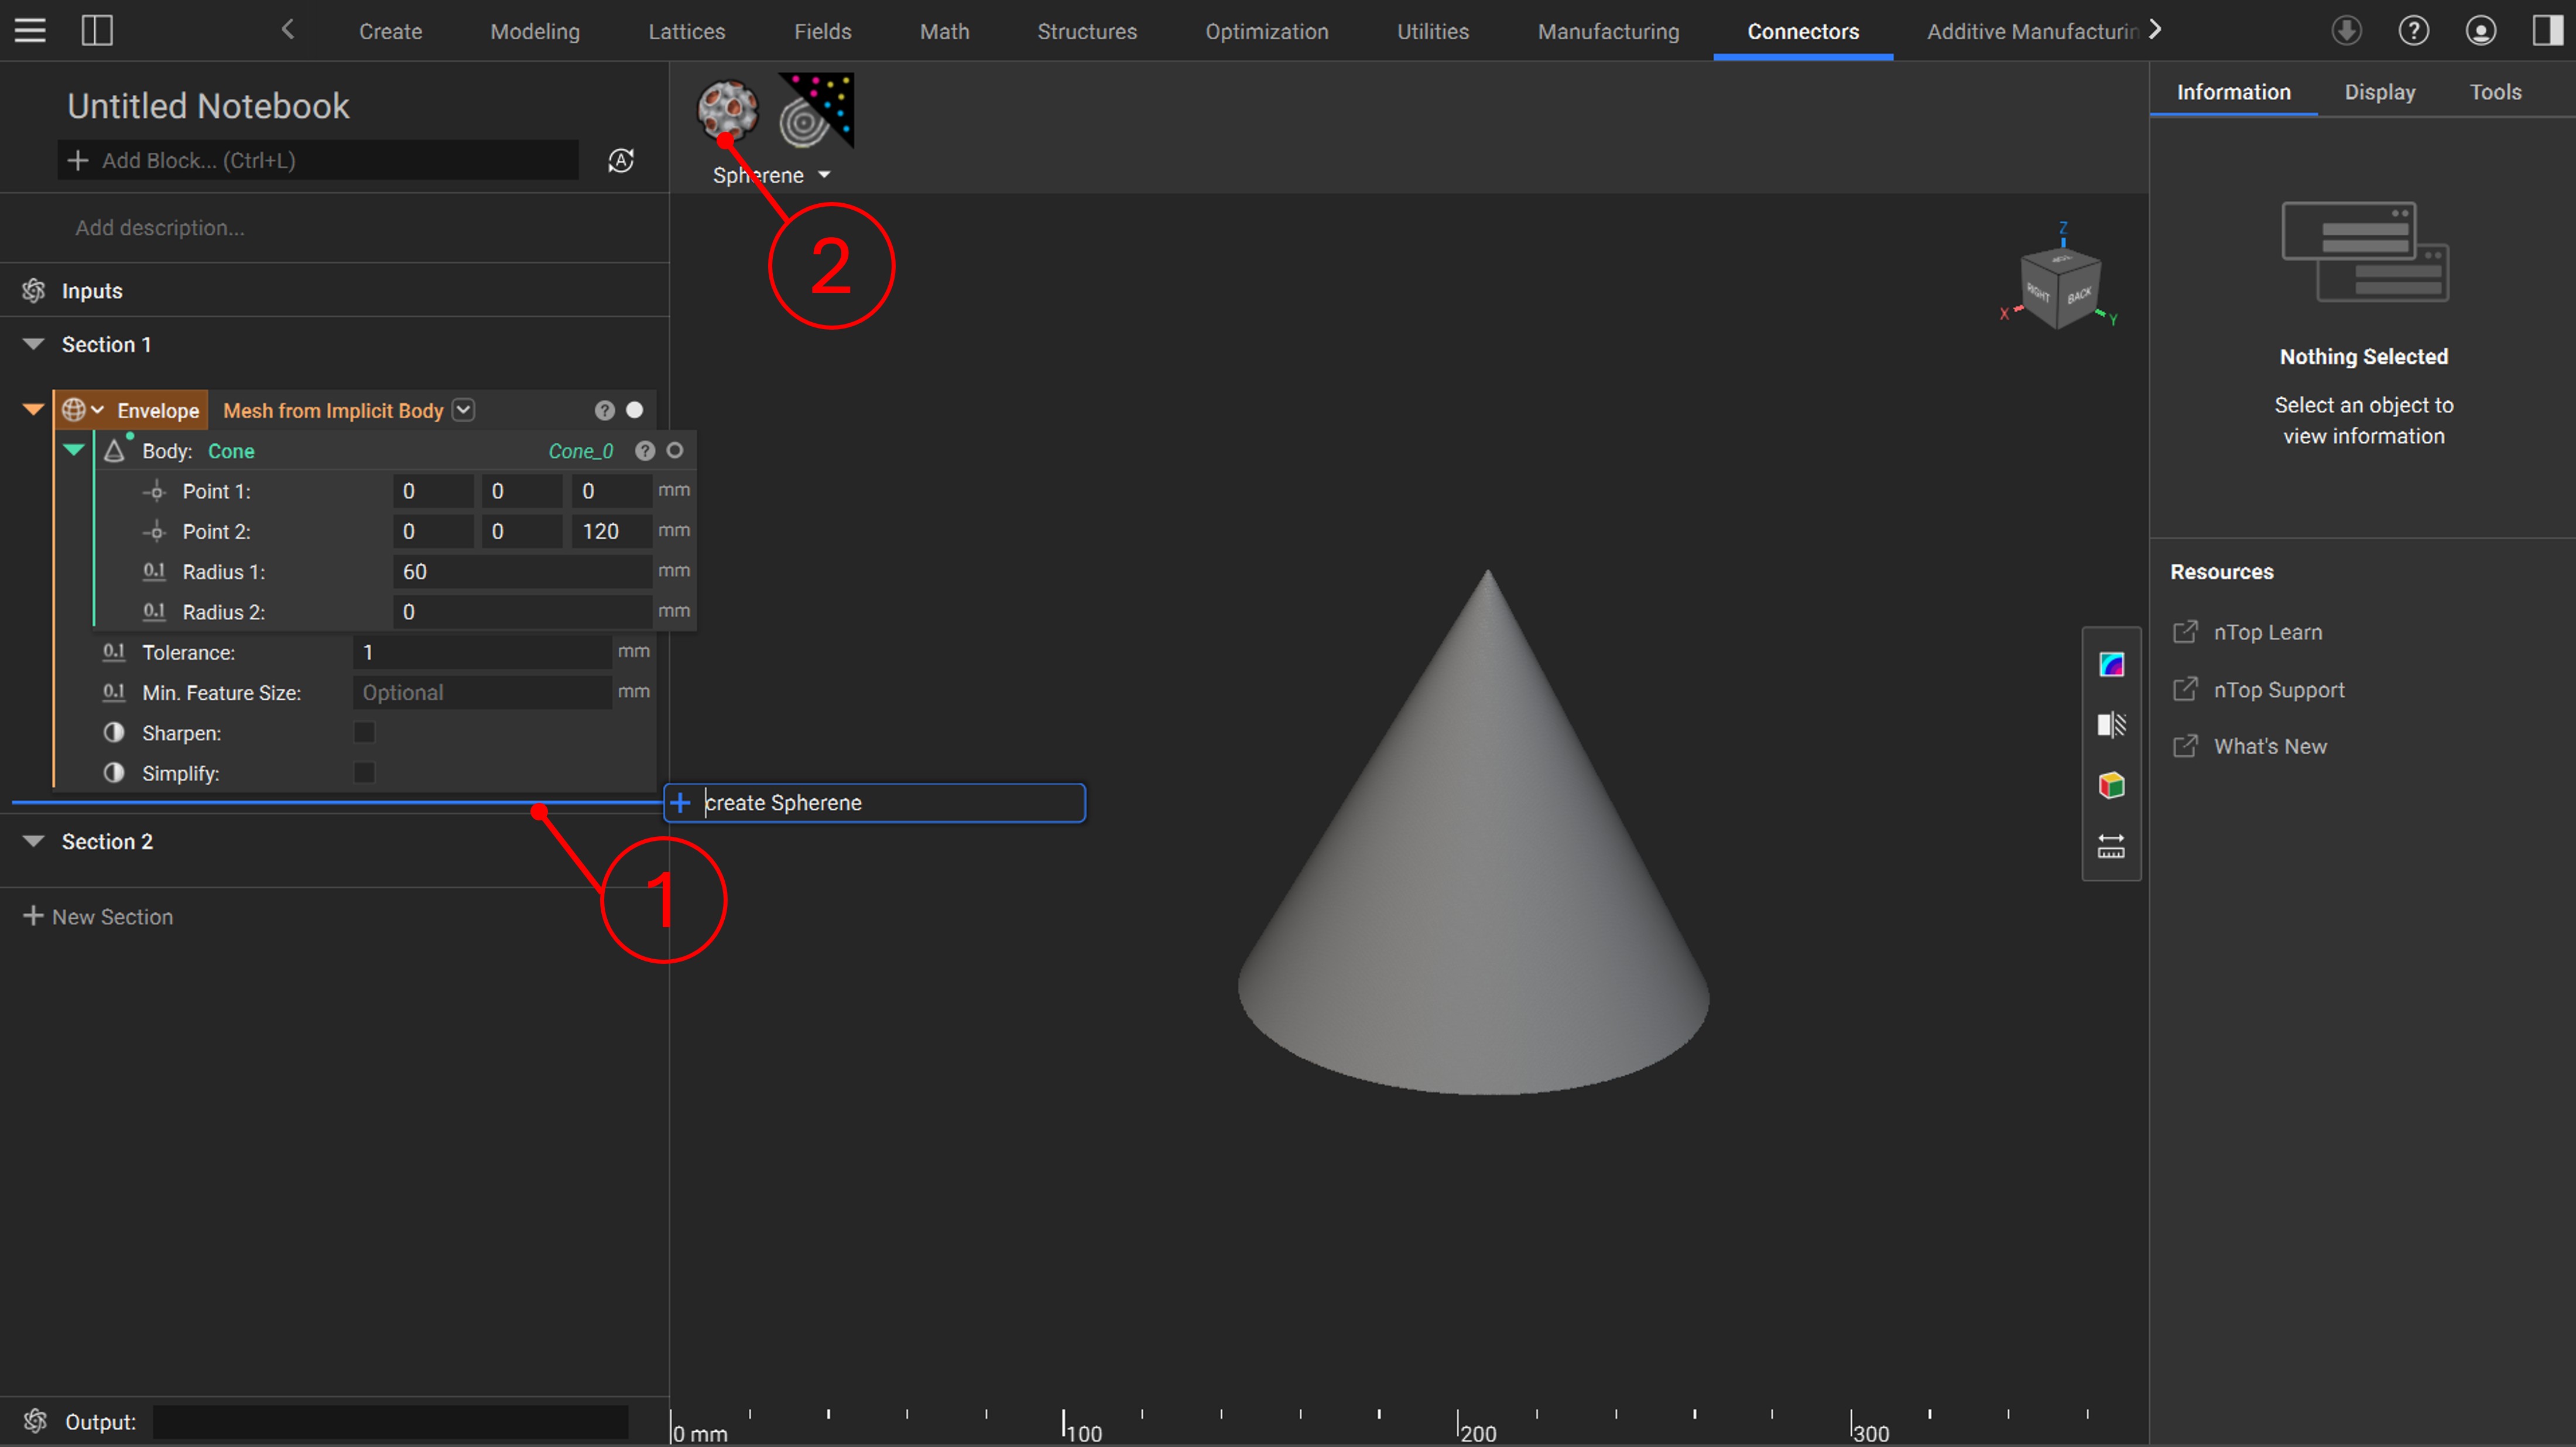The image size is (2576, 1447).
Task: Toggle visibility circle of Envelope block
Action: click(x=635, y=410)
